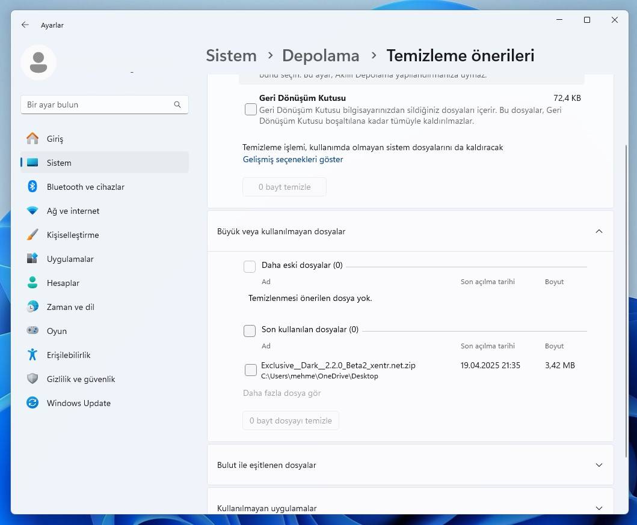This screenshot has width=637, height=525.
Task: Click the Windows Update sidebar icon
Action: [32, 403]
